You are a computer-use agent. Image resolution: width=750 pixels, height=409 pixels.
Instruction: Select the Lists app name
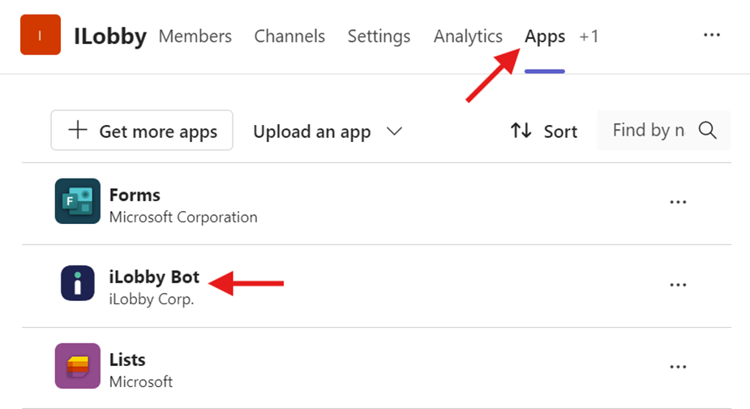coord(127,359)
